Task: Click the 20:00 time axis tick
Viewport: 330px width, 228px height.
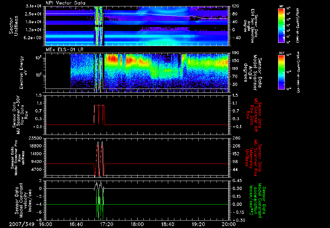Action: pyautogui.click(x=229, y=224)
